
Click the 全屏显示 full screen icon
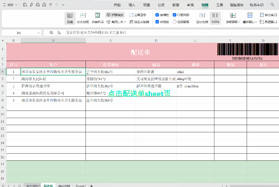pos(131,15)
